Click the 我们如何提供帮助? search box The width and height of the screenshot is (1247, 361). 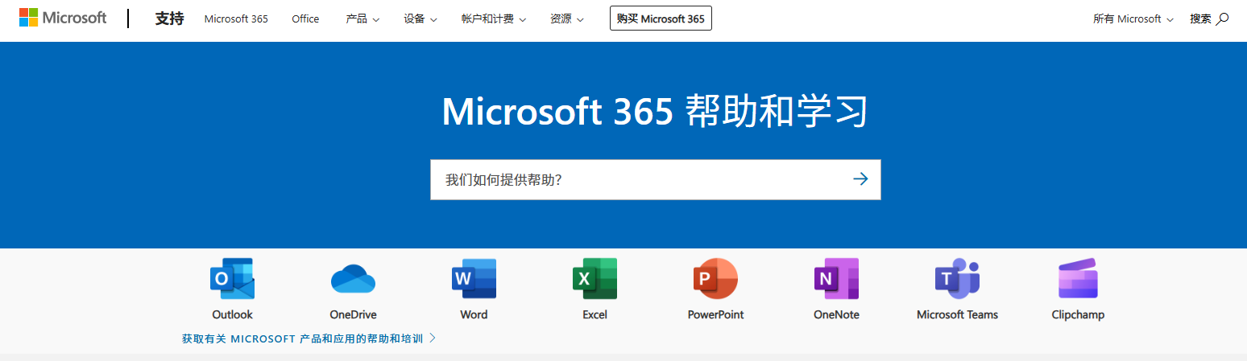[x=656, y=179]
